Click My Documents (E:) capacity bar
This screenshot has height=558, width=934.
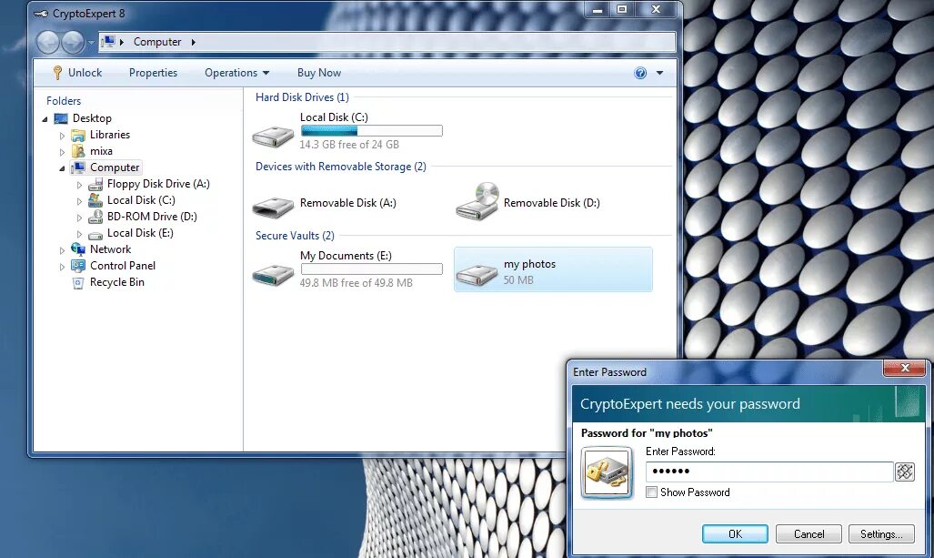(372, 269)
